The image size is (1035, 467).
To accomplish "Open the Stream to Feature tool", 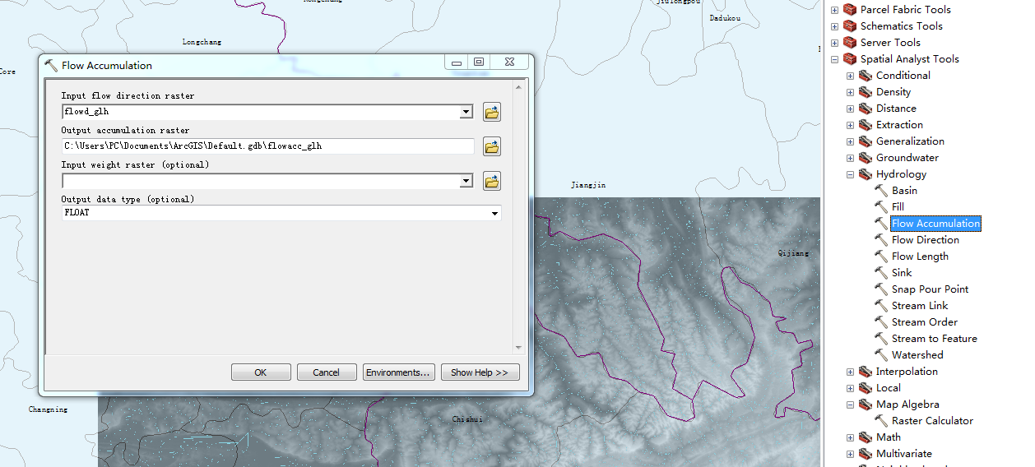I will [x=934, y=339].
